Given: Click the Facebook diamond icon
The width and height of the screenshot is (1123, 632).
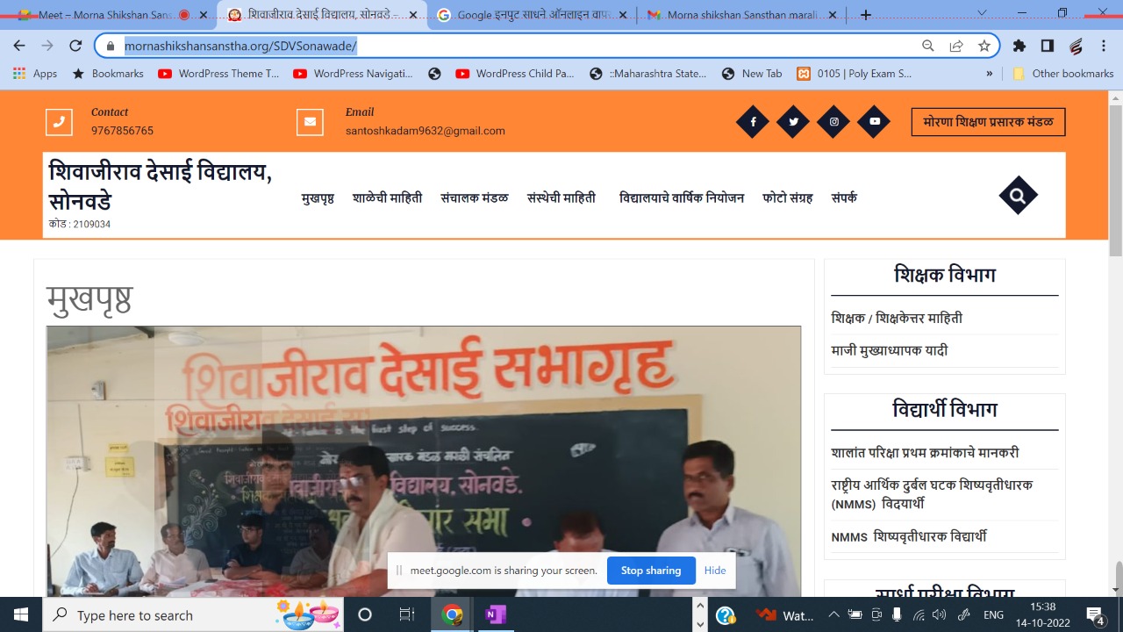Looking at the screenshot, I should coord(753,122).
